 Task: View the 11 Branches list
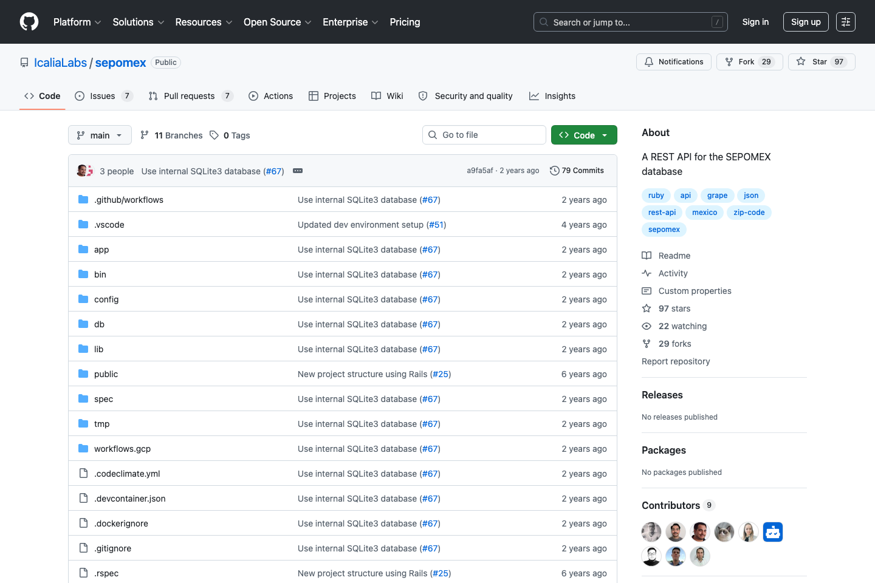[x=171, y=135]
